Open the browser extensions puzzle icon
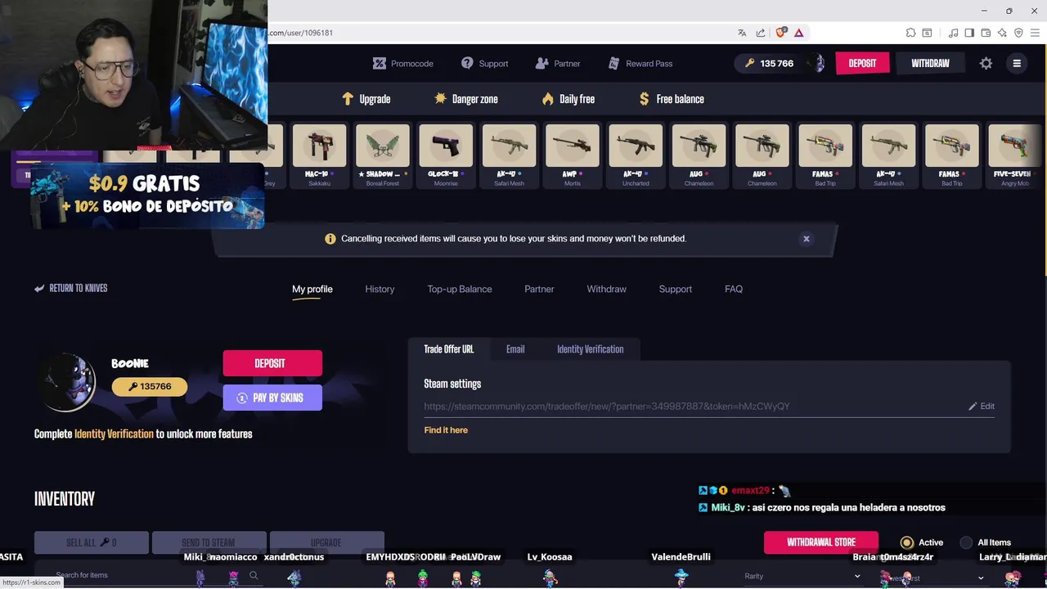The image size is (1047, 589). 910,33
